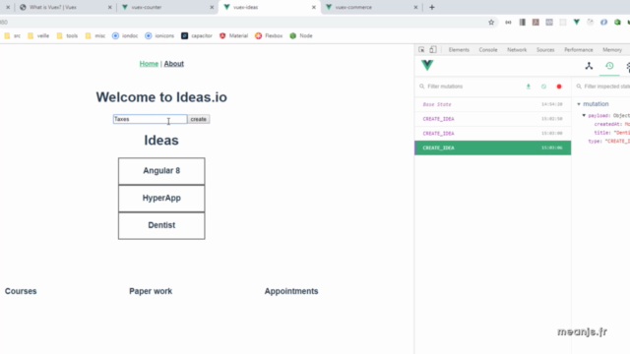The image size is (630, 354).
Task: Open the veille bookmarks folder
Action: [38, 35]
